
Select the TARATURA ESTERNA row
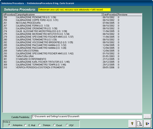pyautogui.click(x=72, y=51)
